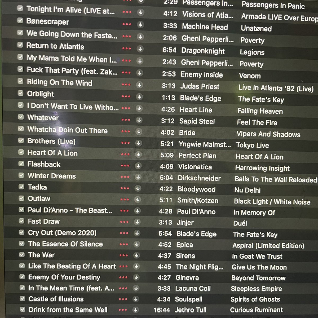
Task: Uncheck the Fast Draw checkbox
Action: click(x=22, y=221)
